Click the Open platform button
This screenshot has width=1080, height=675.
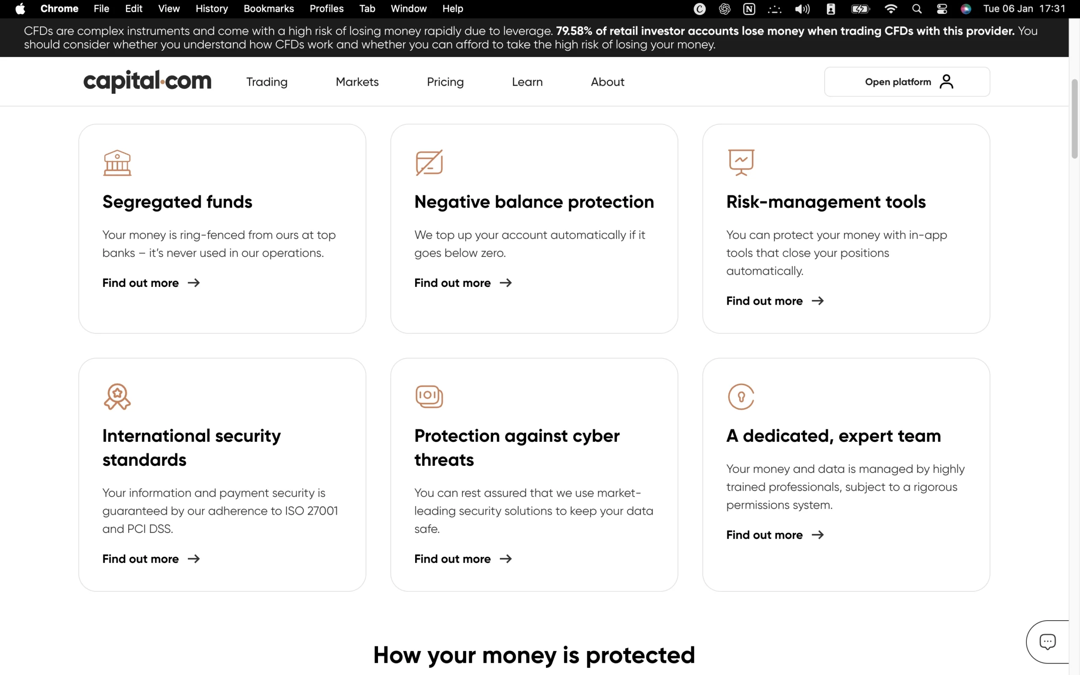(x=906, y=82)
